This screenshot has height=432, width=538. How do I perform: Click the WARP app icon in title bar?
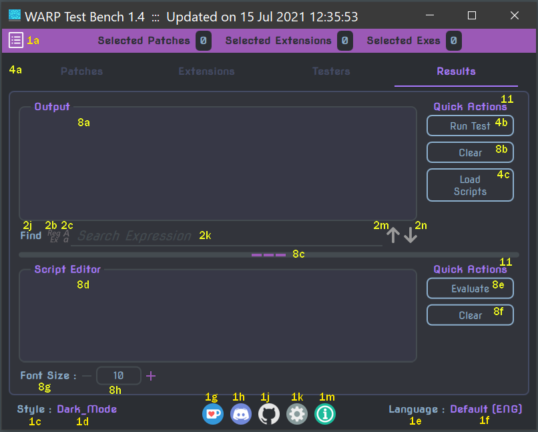tap(15, 15)
